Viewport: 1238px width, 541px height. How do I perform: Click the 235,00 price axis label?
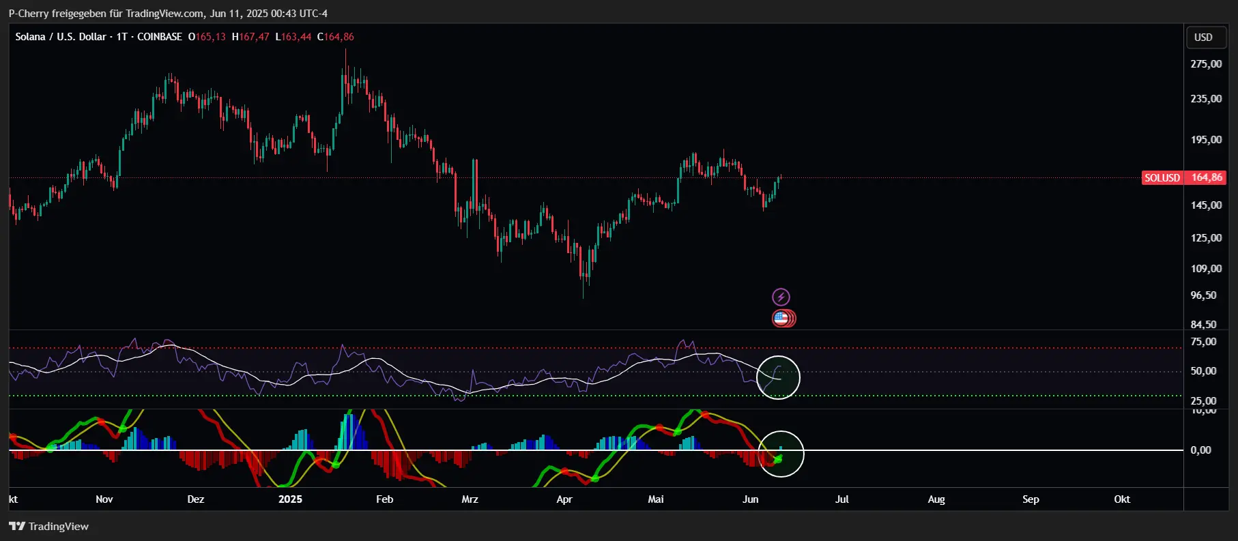[1206, 99]
